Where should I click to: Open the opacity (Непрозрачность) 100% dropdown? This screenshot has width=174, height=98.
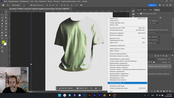(x=172, y=59)
